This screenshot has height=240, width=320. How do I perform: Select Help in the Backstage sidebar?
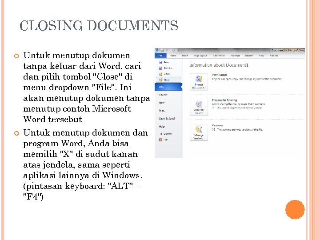tap(162, 127)
